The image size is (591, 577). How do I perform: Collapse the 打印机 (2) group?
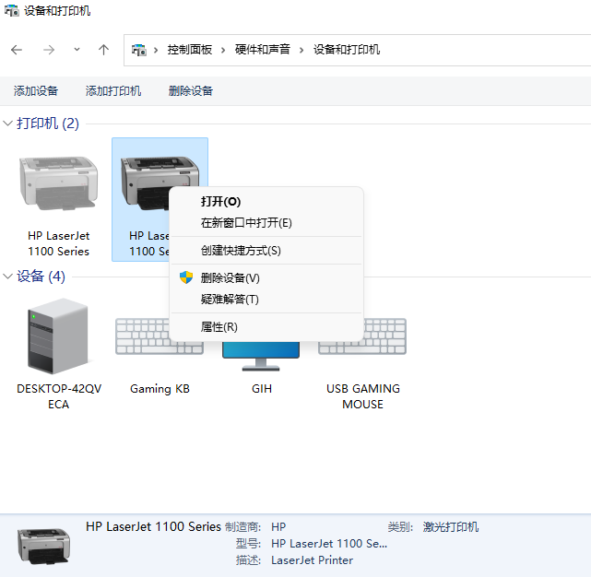[x=7, y=124]
